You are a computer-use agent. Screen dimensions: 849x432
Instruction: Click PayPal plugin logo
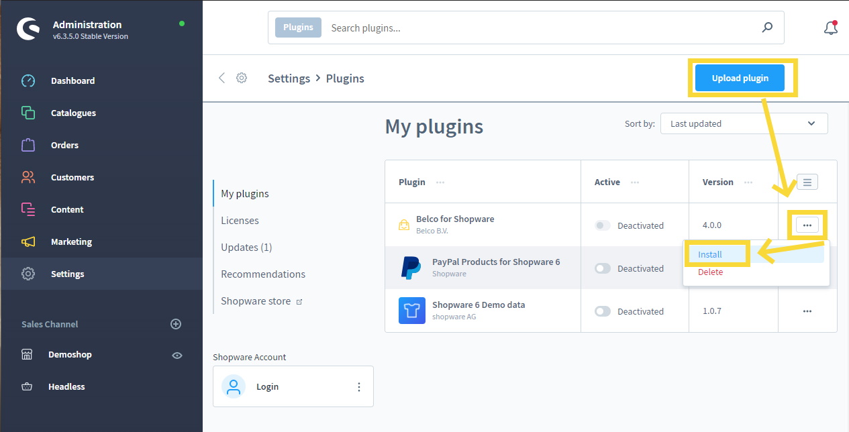point(411,268)
